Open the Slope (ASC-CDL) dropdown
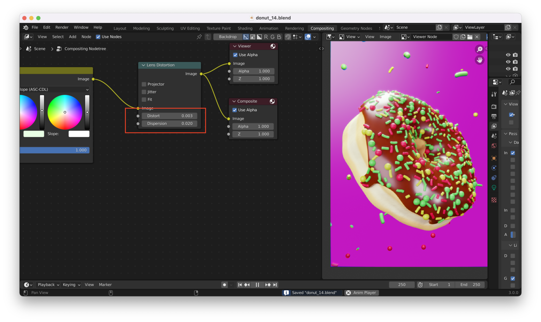The image size is (541, 322). point(54,89)
